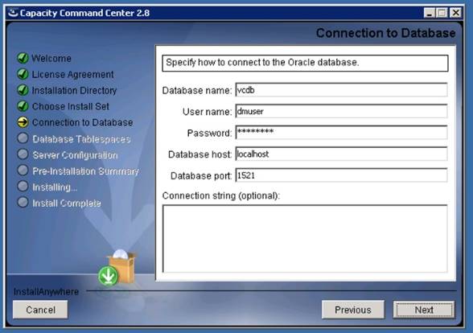Image resolution: width=473 pixels, height=333 pixels.
Task: Select the User name input field
Action: coord(341,111)
